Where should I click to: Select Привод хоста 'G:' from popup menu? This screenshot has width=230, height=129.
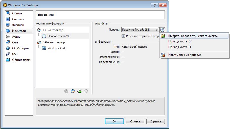[194, 41]
